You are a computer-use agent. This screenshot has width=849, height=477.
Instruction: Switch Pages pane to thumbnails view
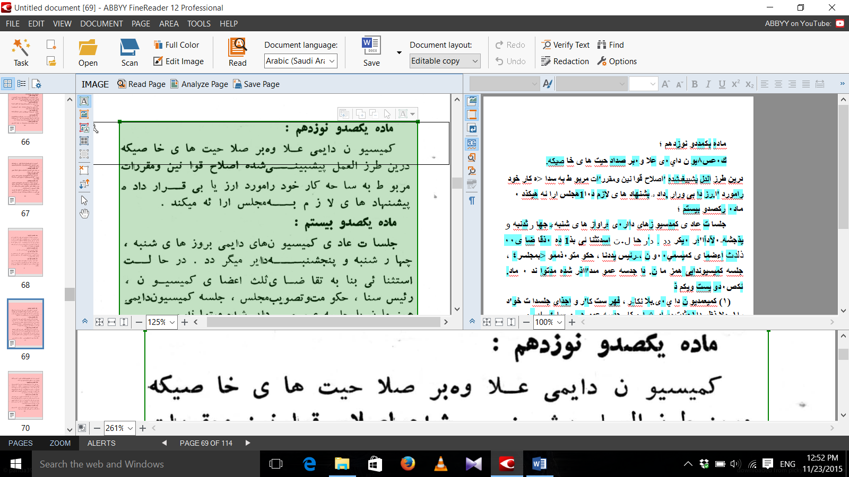8,84
